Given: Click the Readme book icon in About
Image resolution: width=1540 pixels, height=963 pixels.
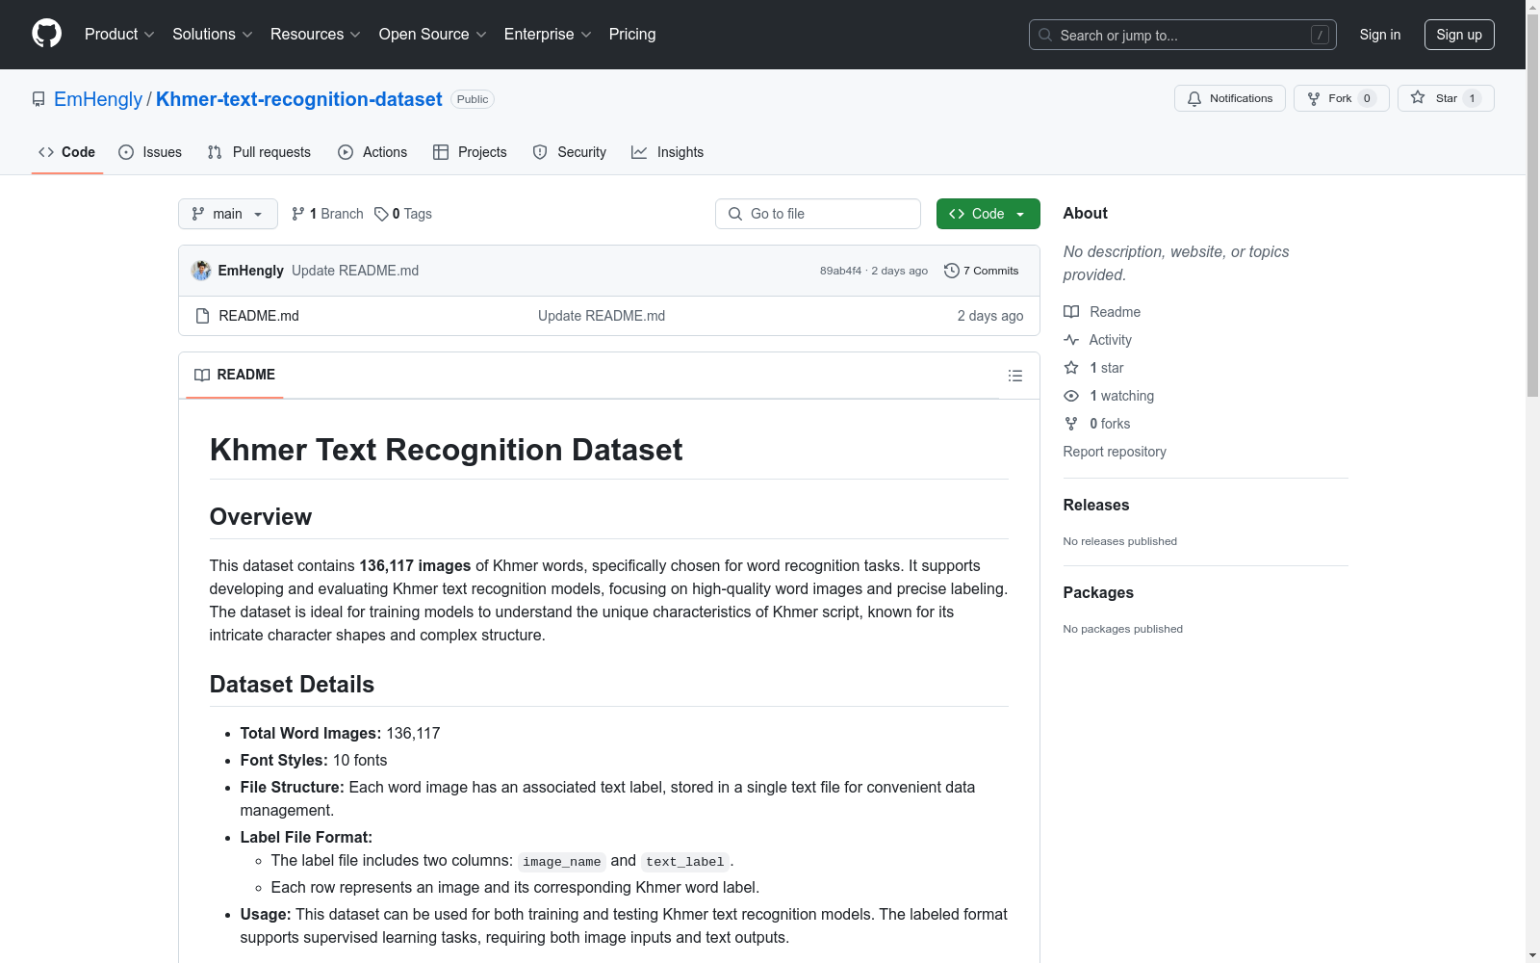Looking at the screenshot, I should point(1071,312).
